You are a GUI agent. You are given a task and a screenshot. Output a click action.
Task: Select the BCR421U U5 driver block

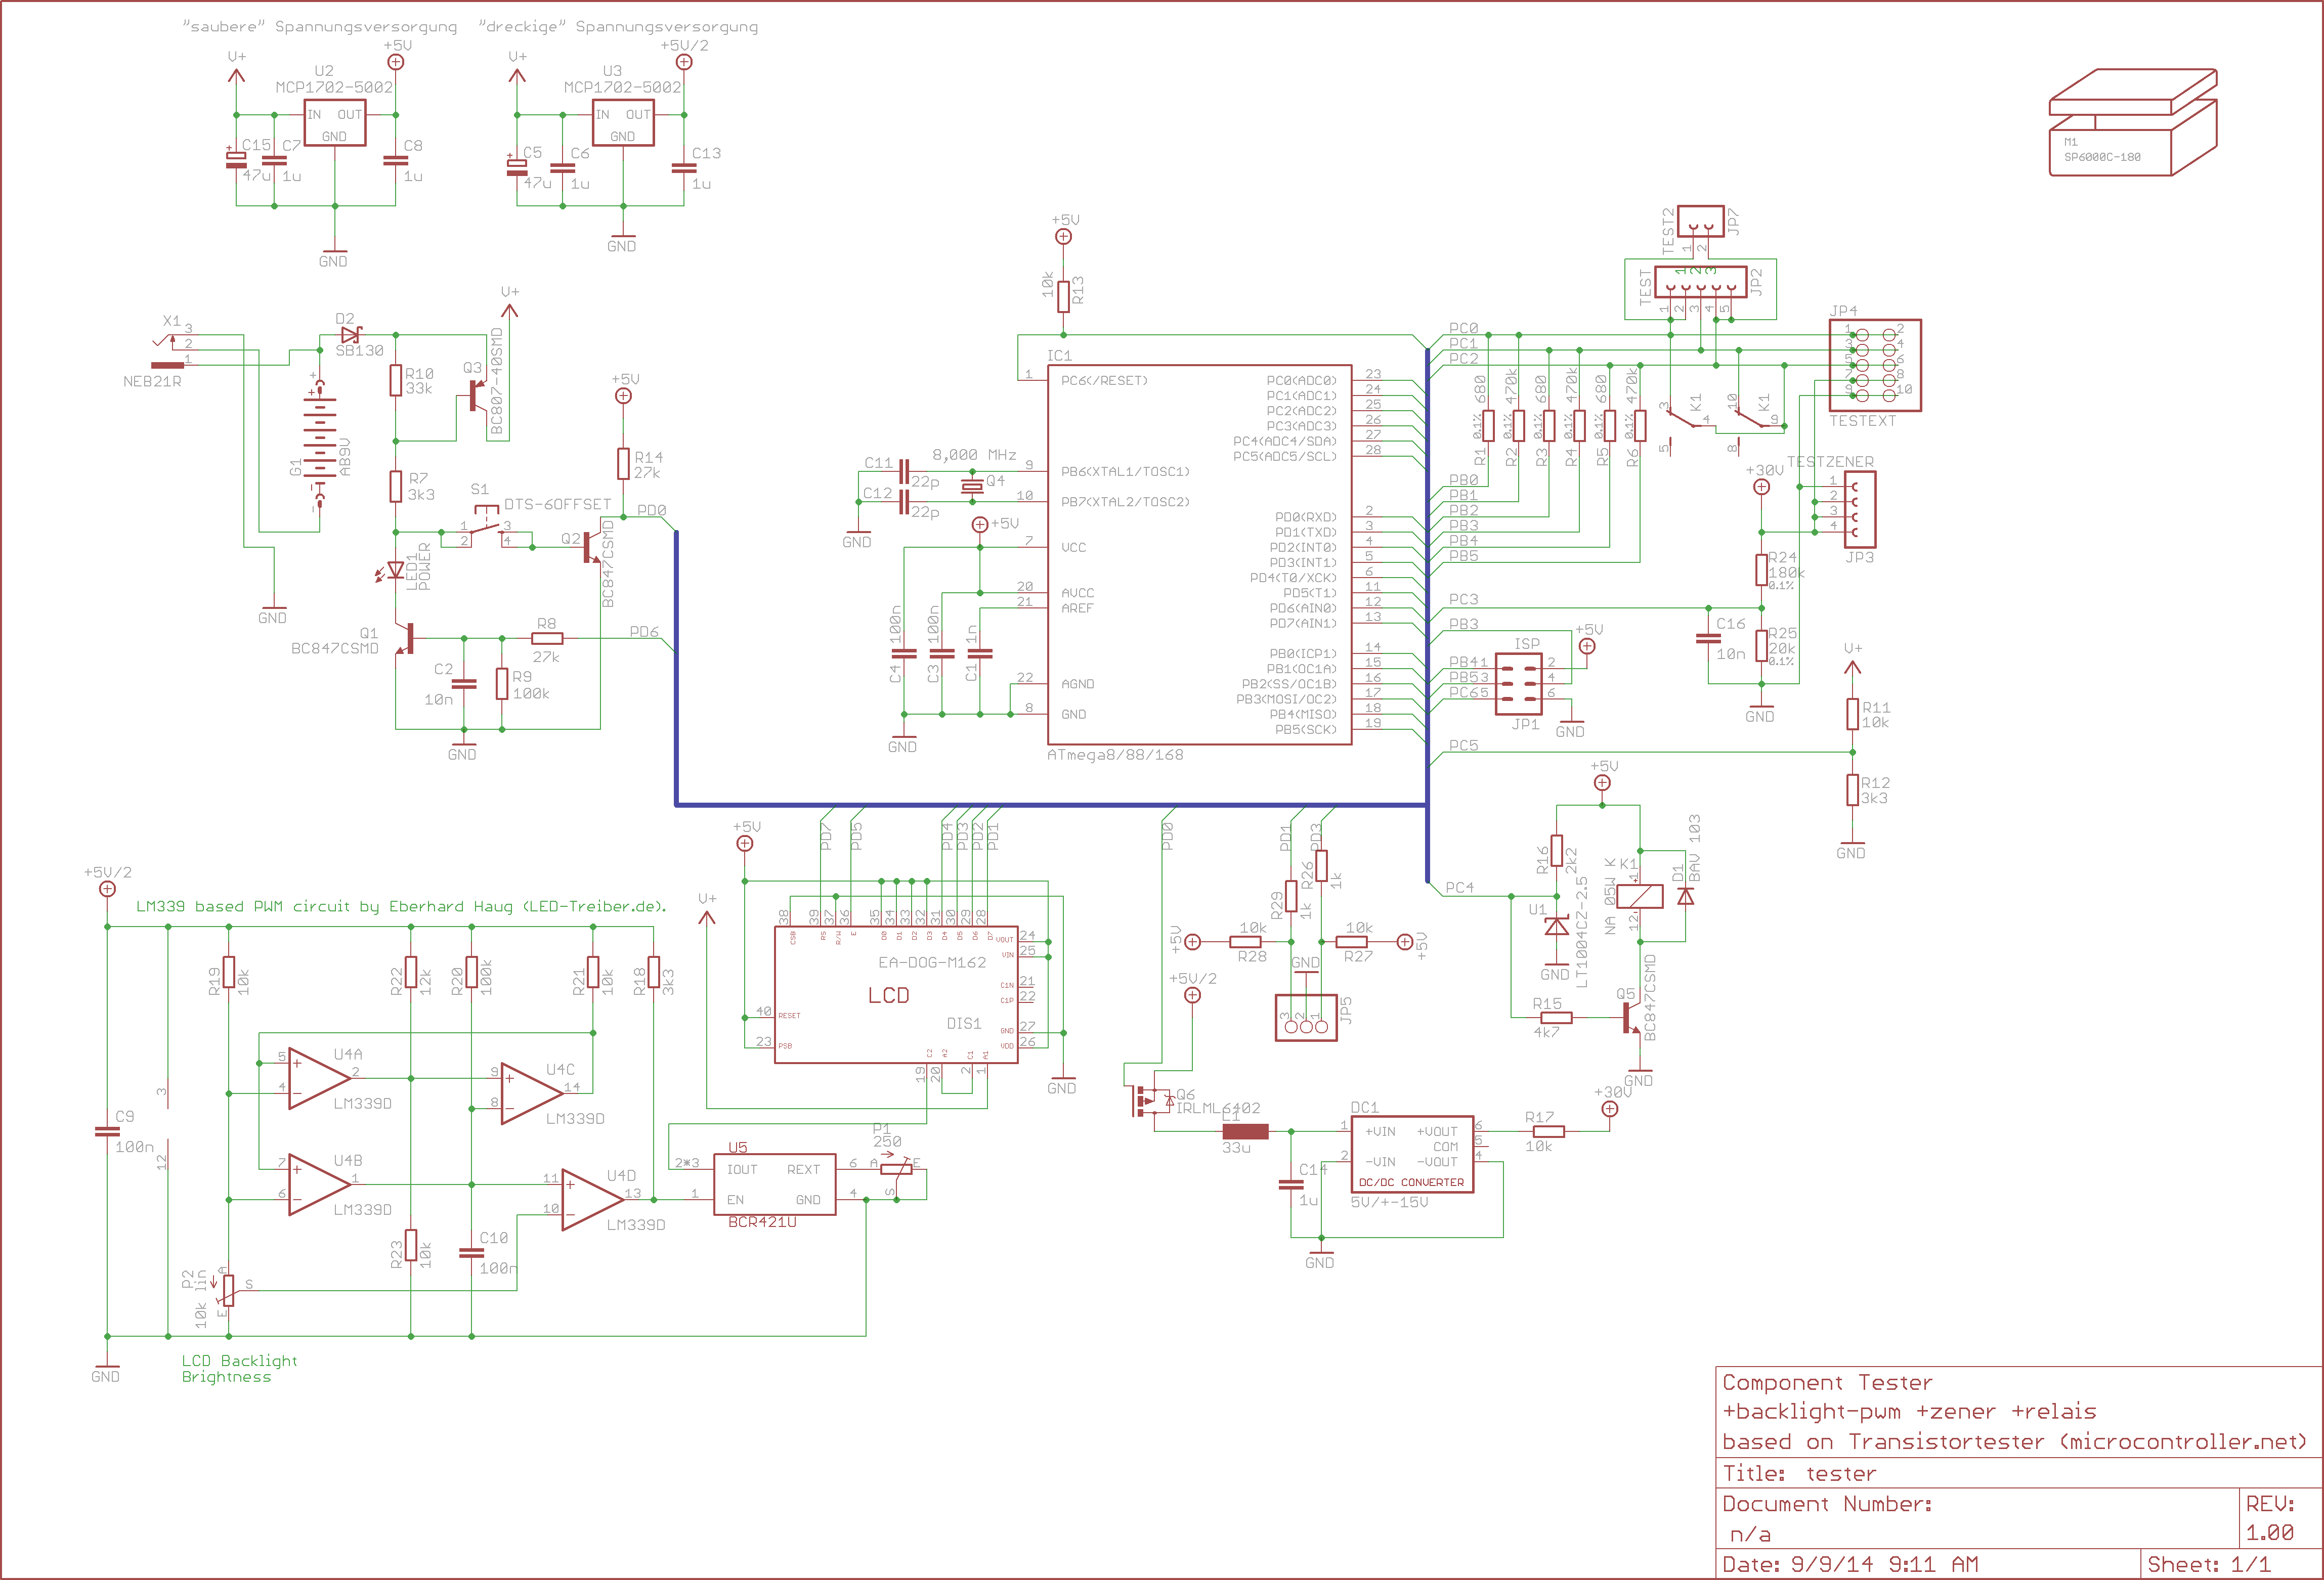(x=774, y=1184)
